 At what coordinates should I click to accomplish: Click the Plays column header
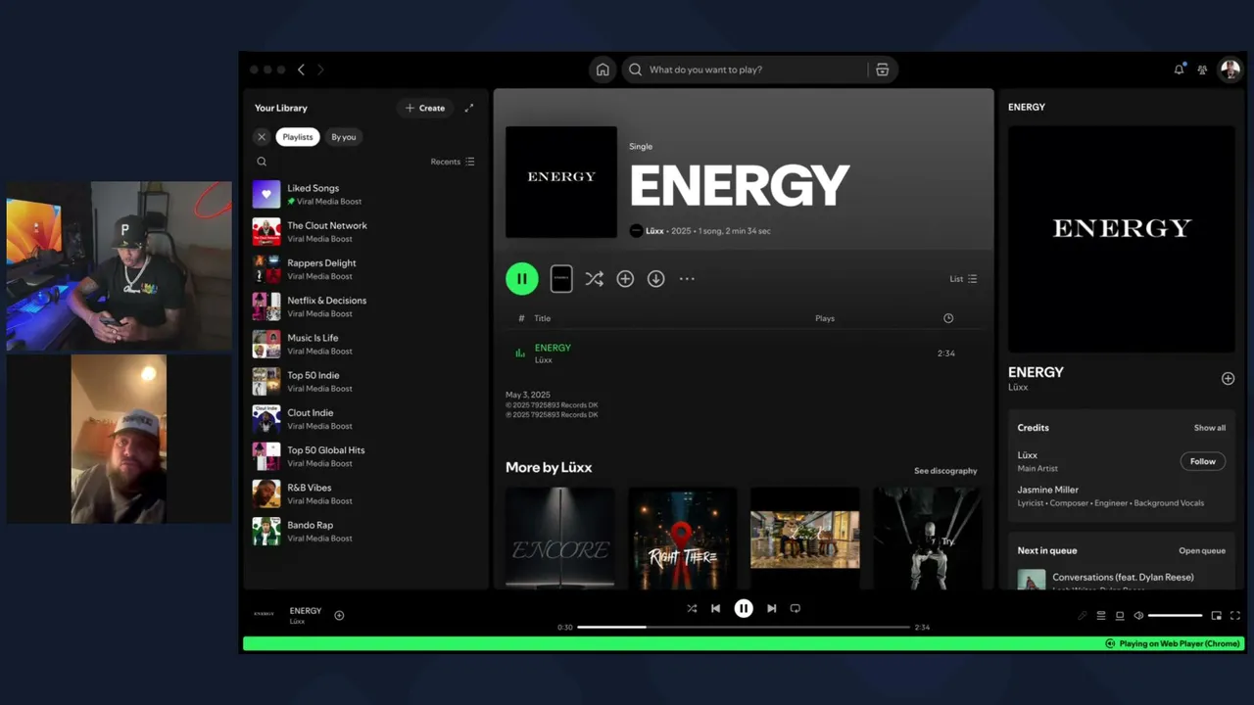[x=825, y=318]
